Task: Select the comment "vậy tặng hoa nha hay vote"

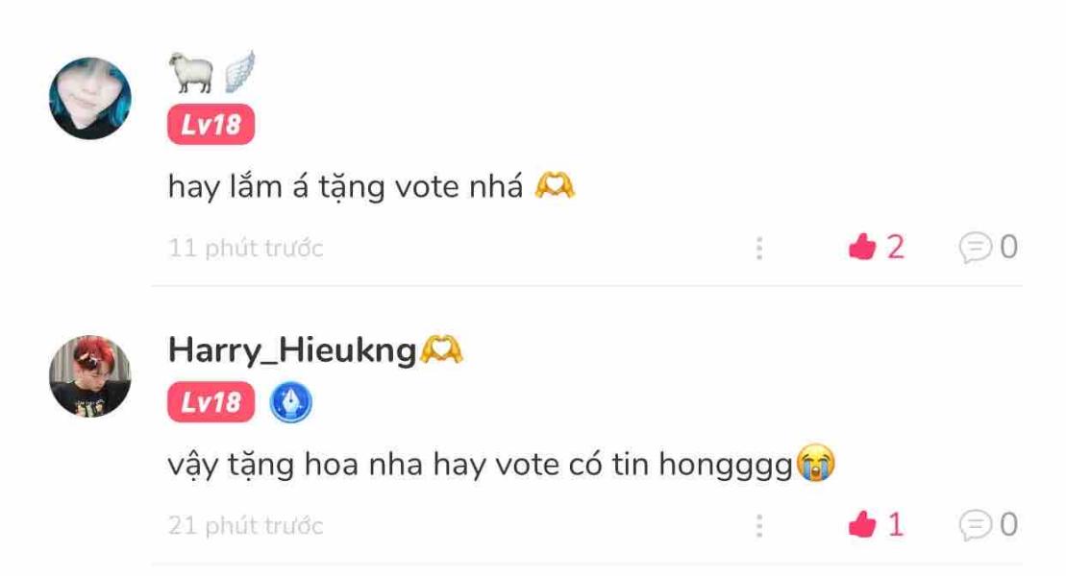Action: pyautogui.click(x=363, y=466)
